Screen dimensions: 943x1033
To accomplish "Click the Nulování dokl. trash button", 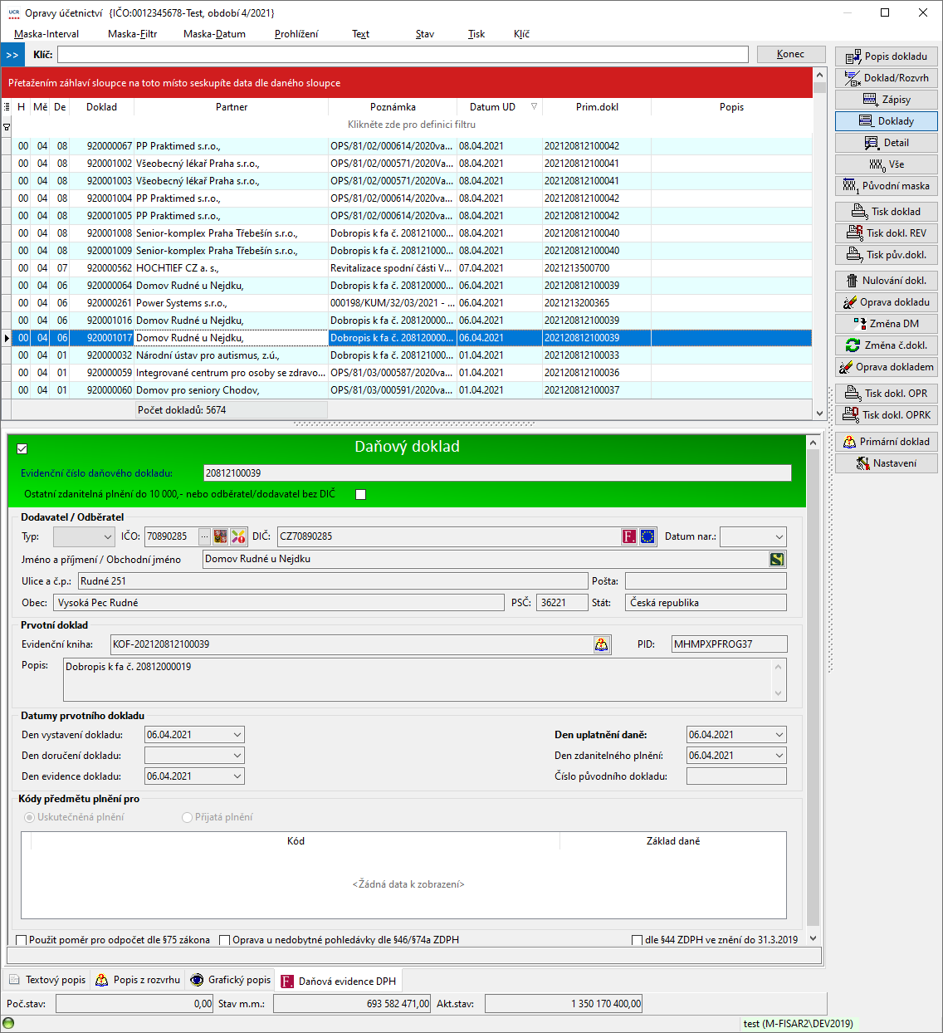I will click(x=886, y=281).
